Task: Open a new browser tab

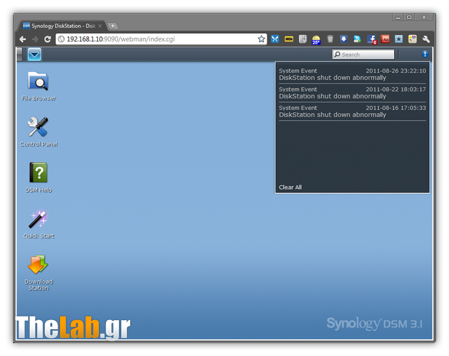Action: [113, 26]
